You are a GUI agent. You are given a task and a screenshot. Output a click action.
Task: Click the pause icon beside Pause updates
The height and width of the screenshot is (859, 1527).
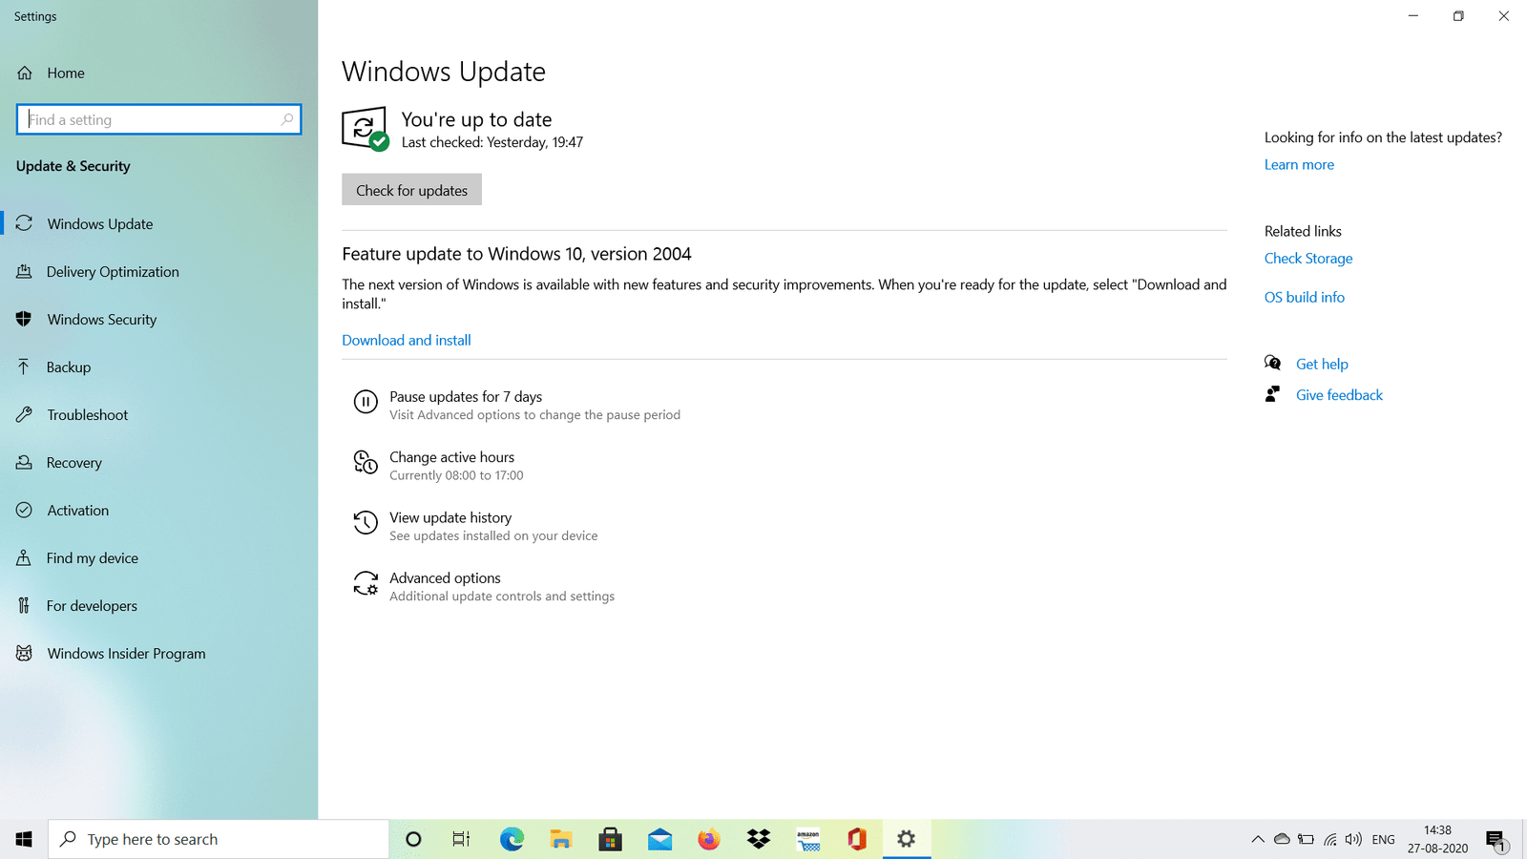click(x=366, y=402)
